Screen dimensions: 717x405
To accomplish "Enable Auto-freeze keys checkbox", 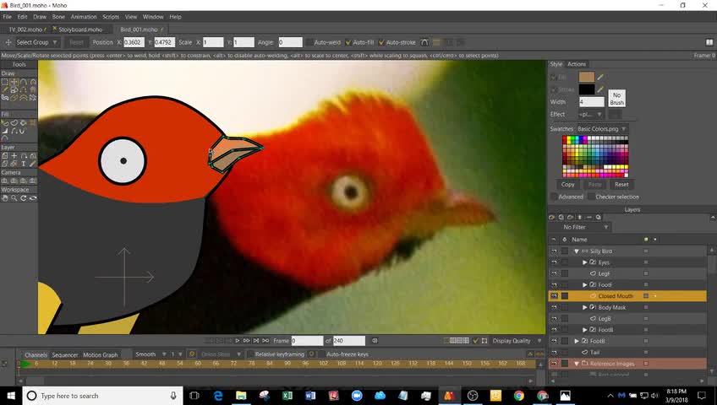I will tap(321, 354).
